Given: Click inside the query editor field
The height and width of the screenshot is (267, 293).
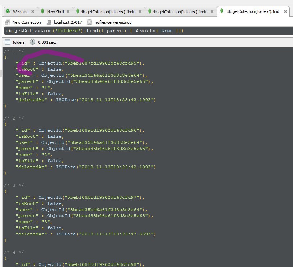Looking at the screenshot, I should 149,31.
